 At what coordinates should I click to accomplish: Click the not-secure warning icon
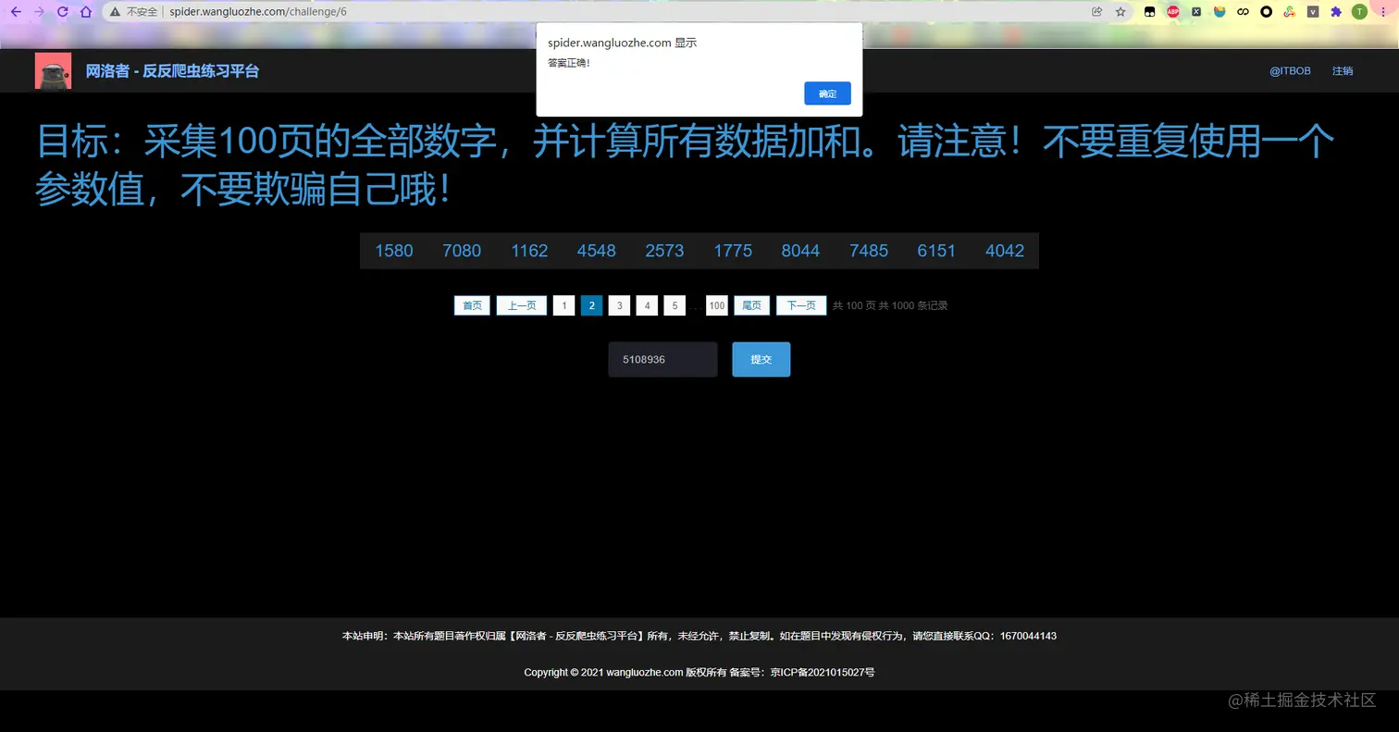(x=115, y=12)
